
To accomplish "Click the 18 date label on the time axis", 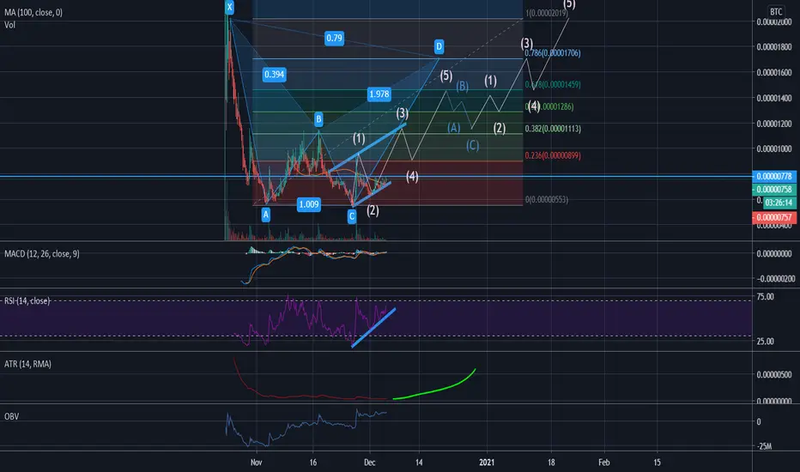I will 551,463.
